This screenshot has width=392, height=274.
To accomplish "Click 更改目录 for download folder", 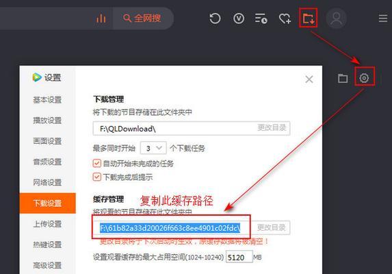I will [x=272, y=127].
